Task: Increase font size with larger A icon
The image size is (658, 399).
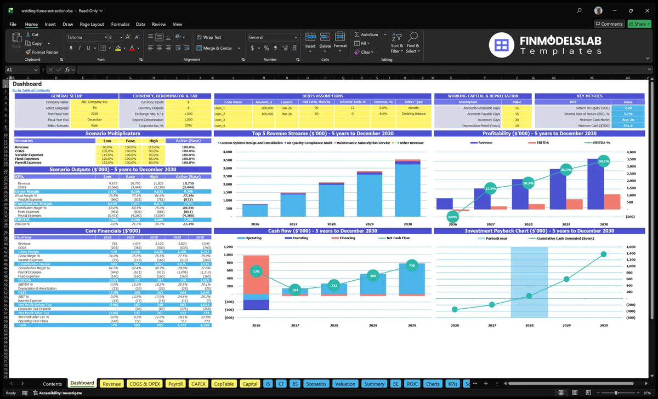Action: tap(128, 37)
